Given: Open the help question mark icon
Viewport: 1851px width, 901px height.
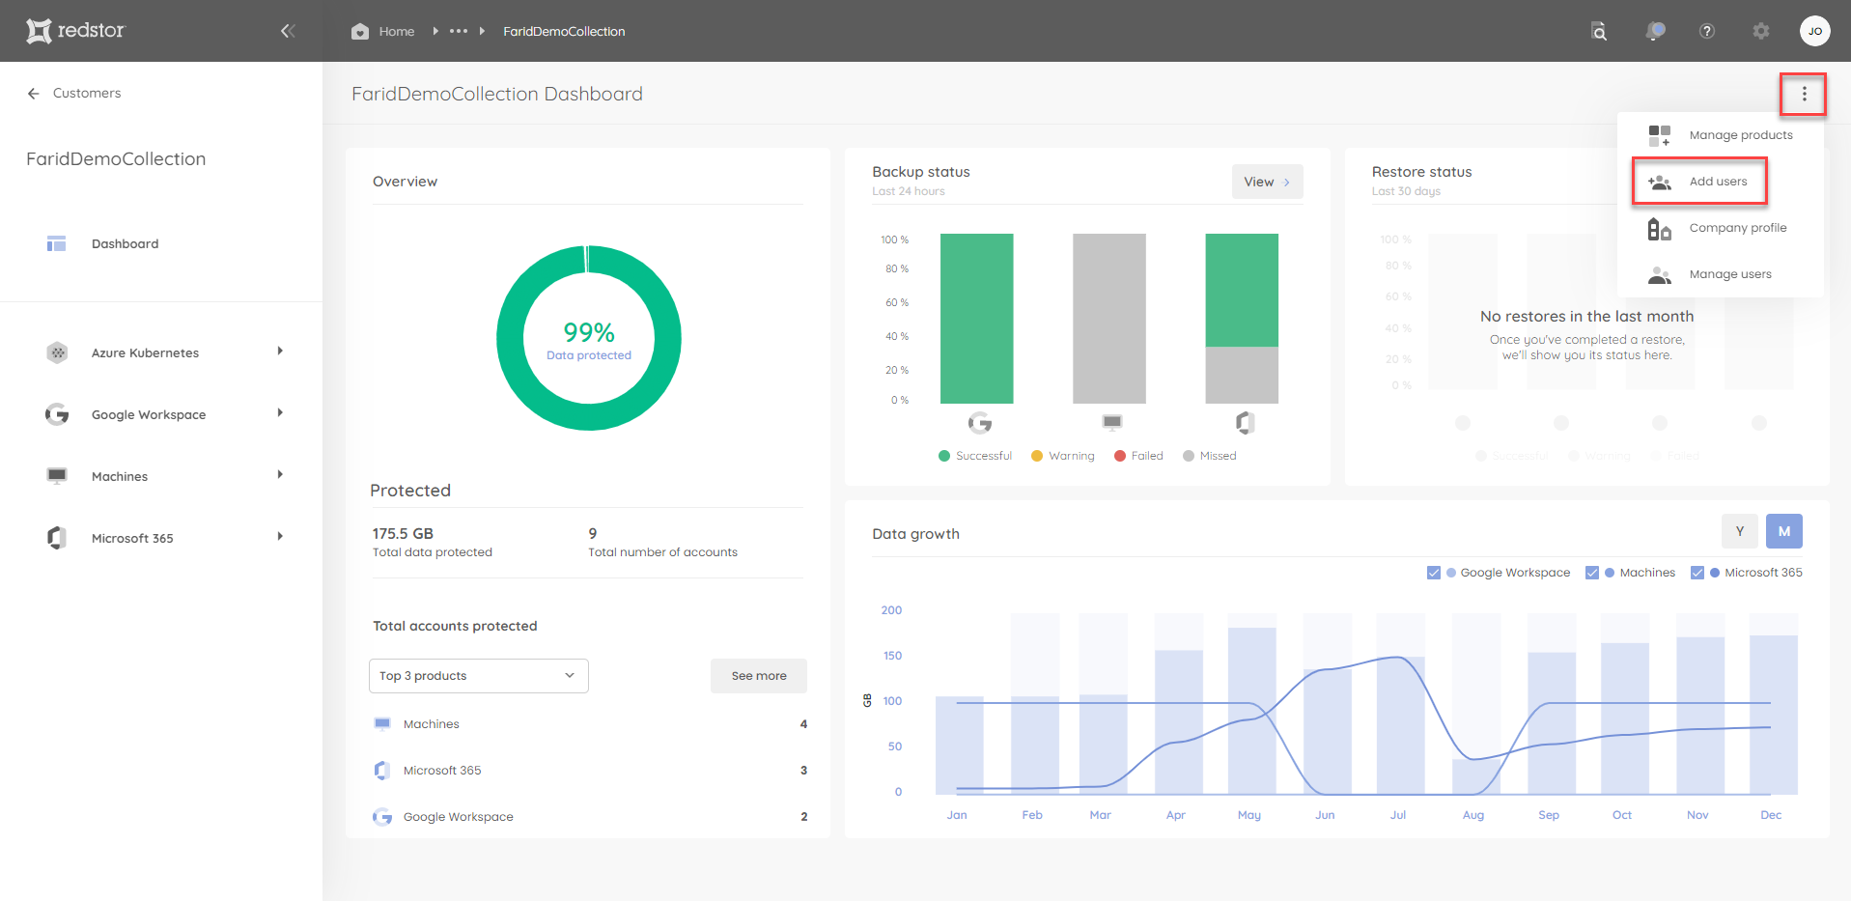Looking at the screenshot, I should click(1707, 31).
